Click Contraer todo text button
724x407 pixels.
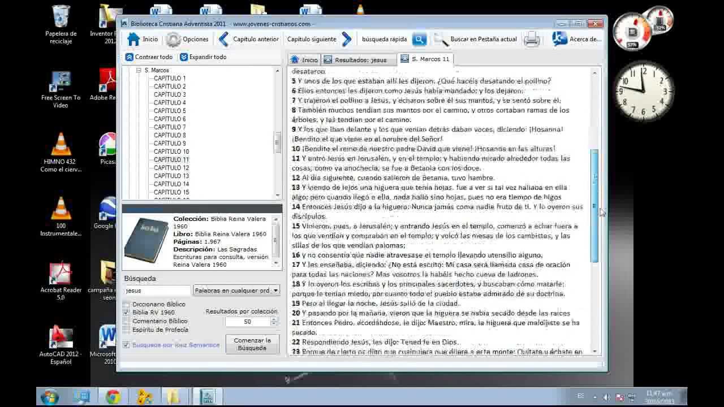click(154, 57)
